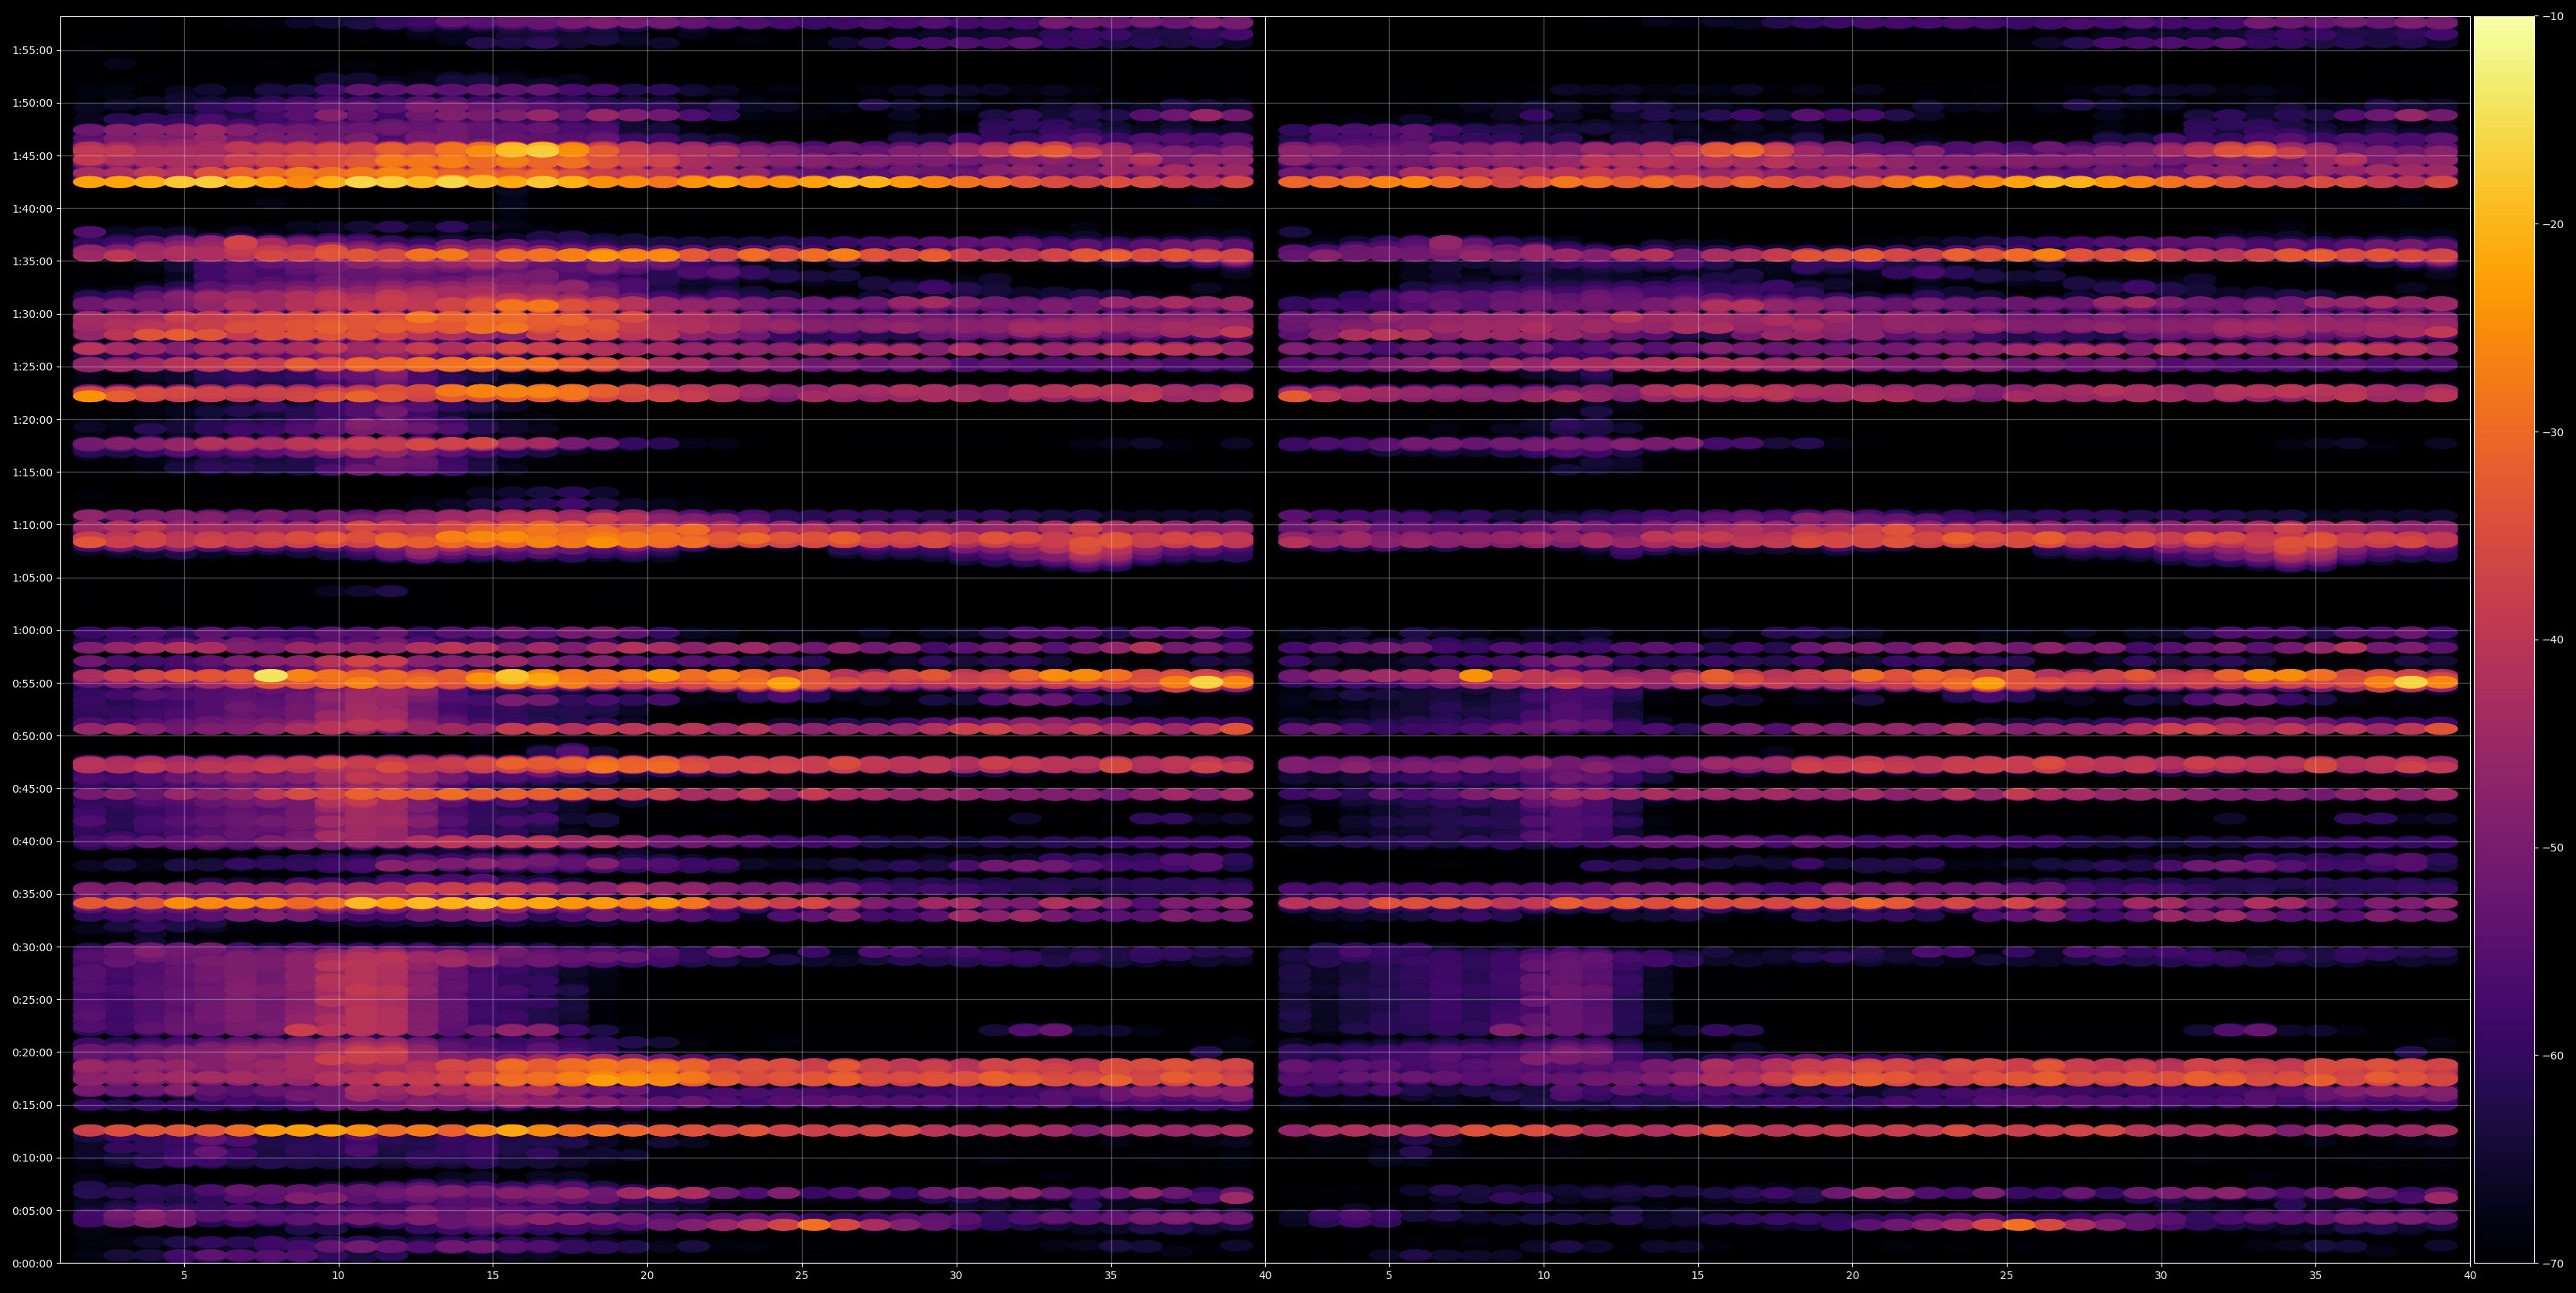Click the 0:25:00 y-axis time label
The width and height of the screenshot is (2576, 1293).
[x=32, y=1000]
